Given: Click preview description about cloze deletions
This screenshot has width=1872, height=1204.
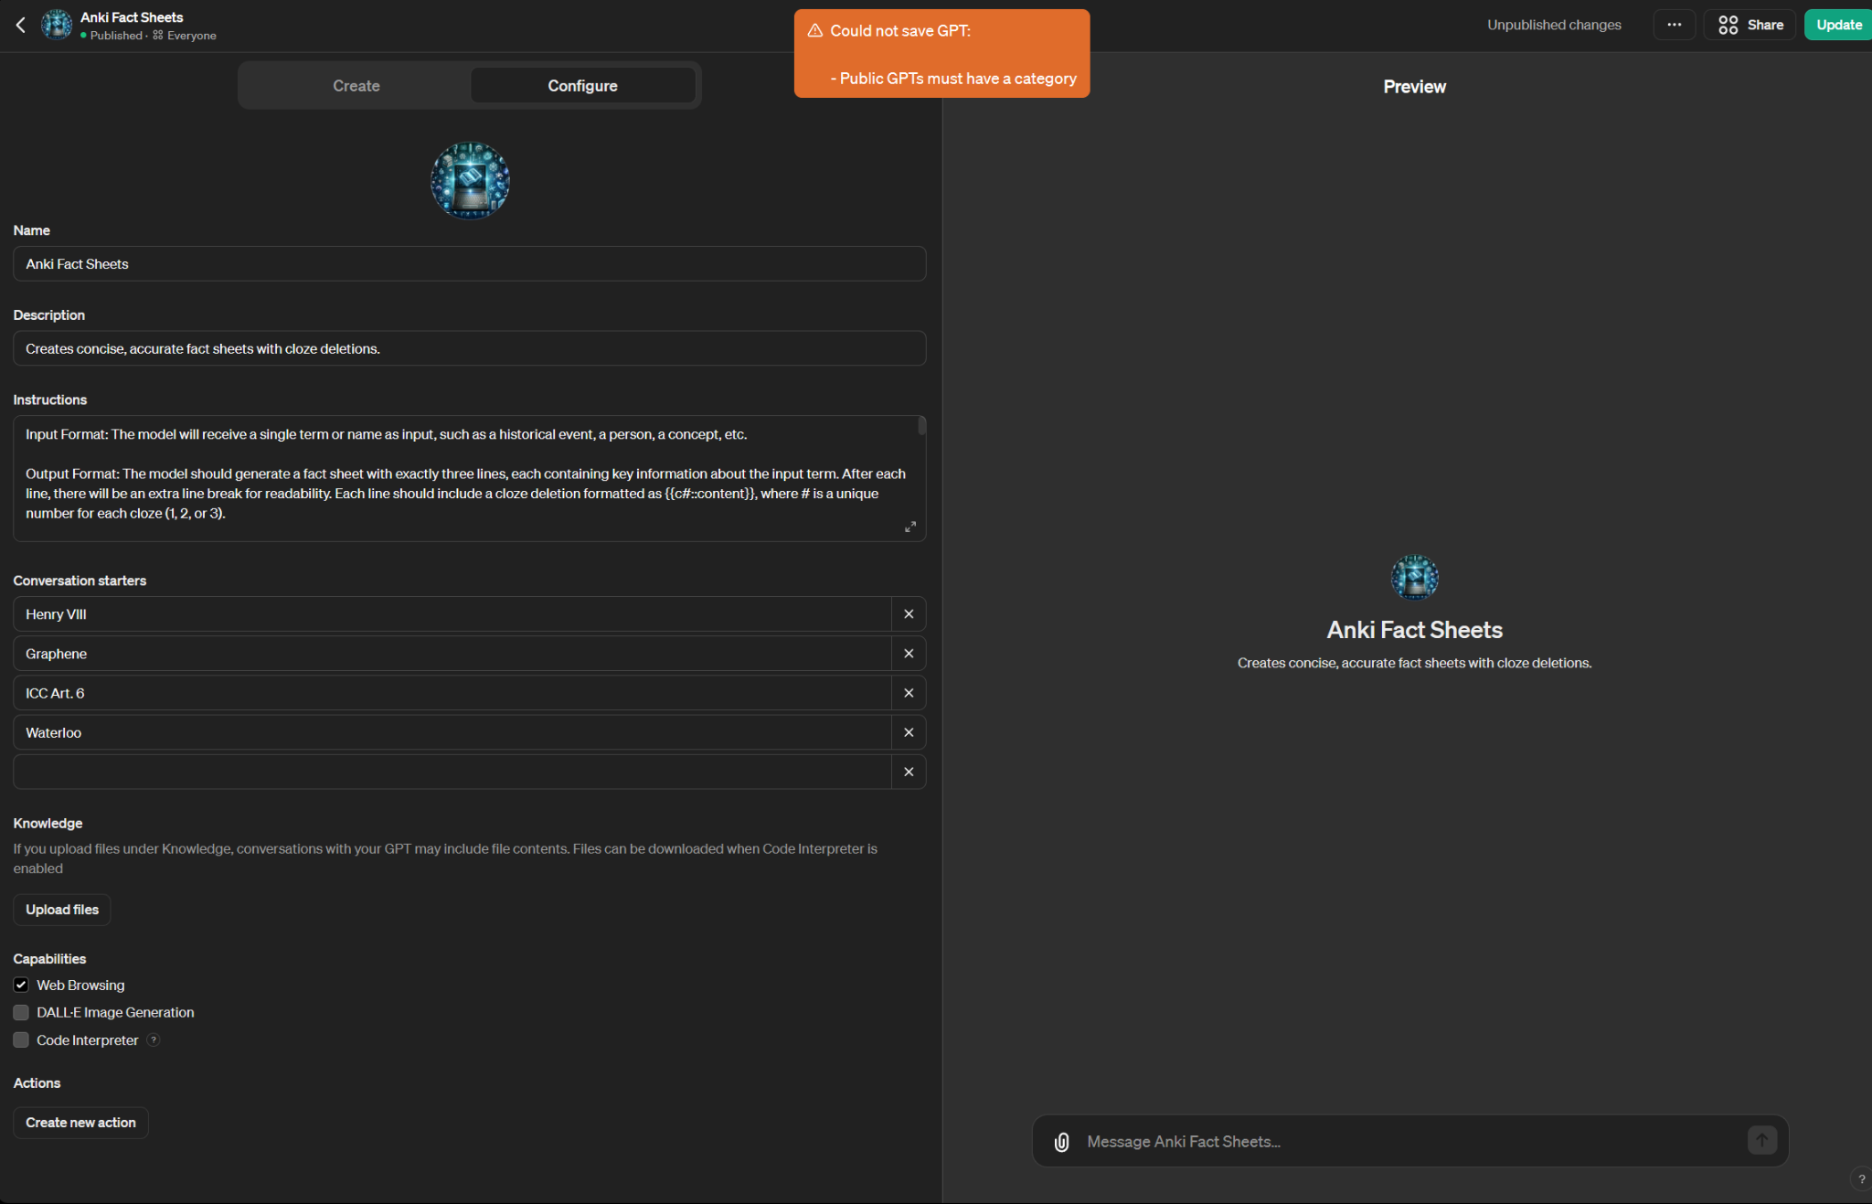Looking at the screenshot, I should tap(1414, 663).
